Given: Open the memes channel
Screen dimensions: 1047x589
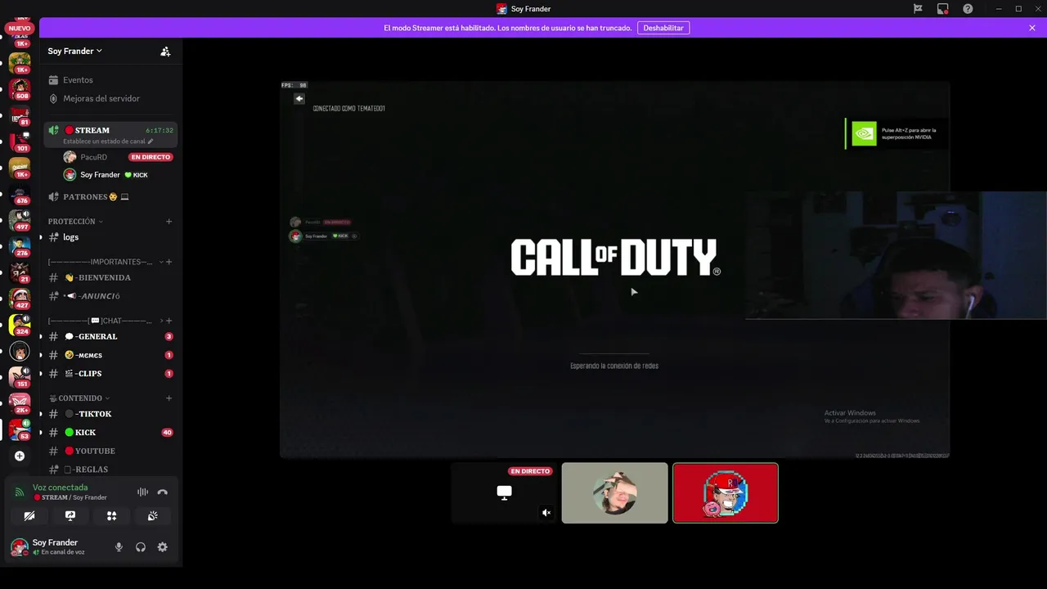Looking at the screenshot, I should tap(110, 355).
